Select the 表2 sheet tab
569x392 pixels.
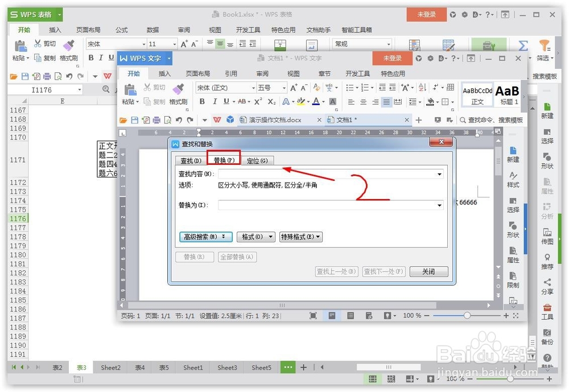pos(57,368)
